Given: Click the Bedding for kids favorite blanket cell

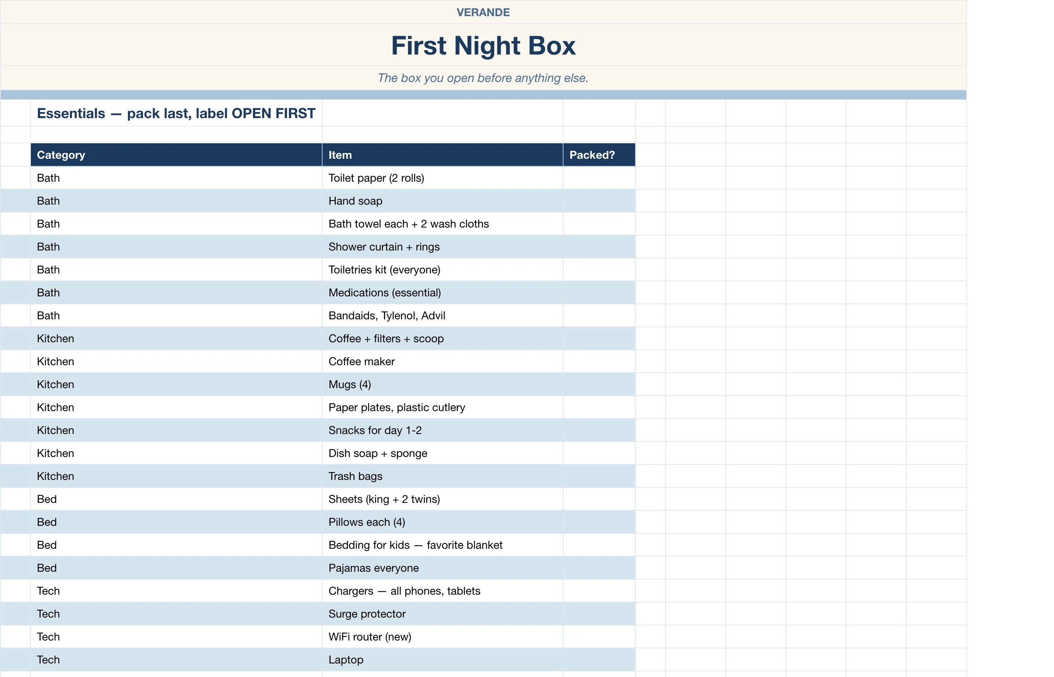Looking at the screenshot, I should pos(443,545).
